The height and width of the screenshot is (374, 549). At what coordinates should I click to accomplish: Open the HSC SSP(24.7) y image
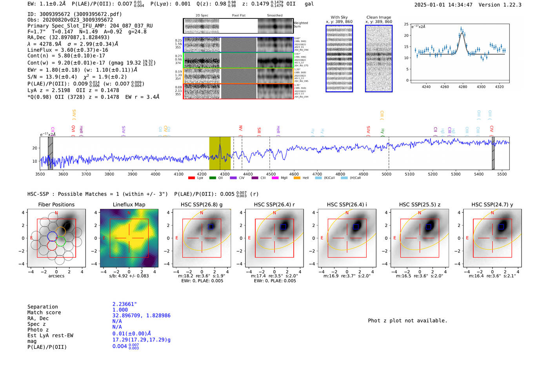pos(493,238)
